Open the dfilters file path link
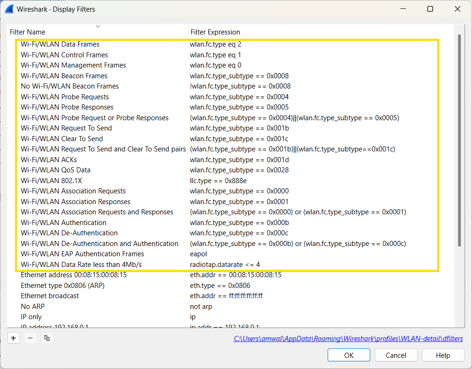Image resolution: width=472 pixels, height=369 pixels. pyautogui.click(x=348, y=339)
